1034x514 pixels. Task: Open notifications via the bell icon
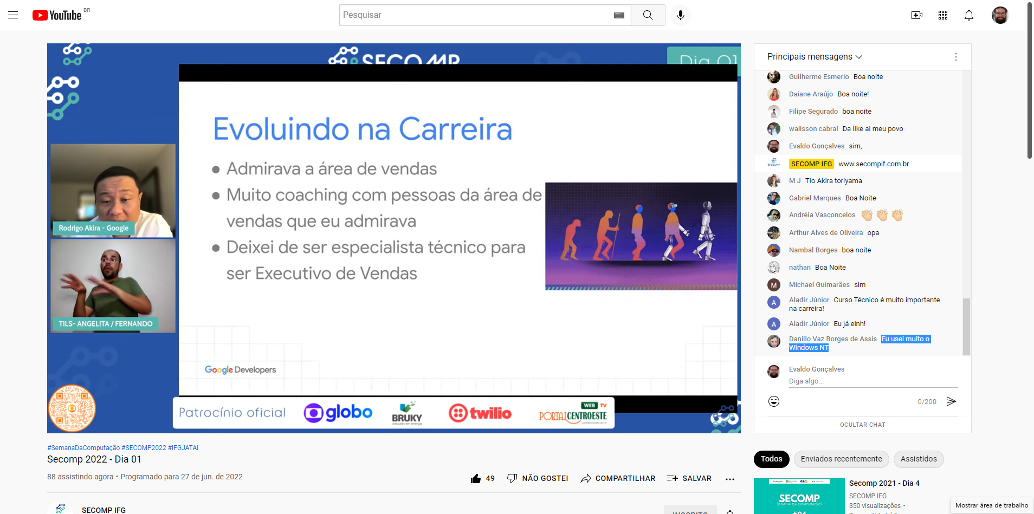pos(968,15)
